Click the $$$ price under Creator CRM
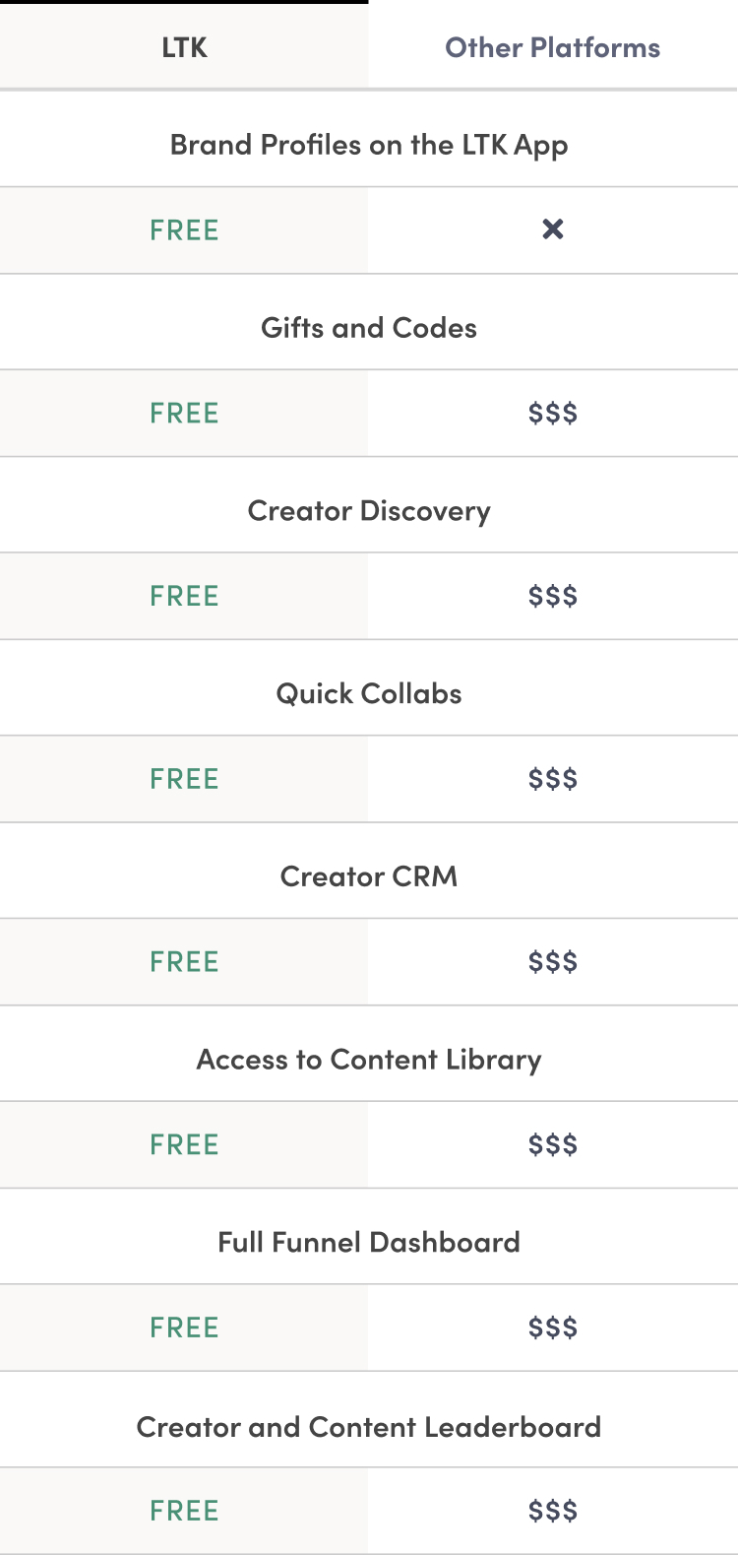Viewport: 738px width, 1555px height. click(553, 962)
